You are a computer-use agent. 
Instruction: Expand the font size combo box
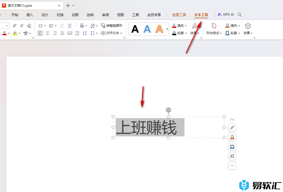pos(7,26)
